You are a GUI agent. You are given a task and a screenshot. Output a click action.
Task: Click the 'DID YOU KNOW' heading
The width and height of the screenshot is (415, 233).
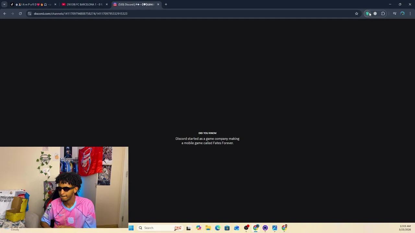(x=207, y=133)
